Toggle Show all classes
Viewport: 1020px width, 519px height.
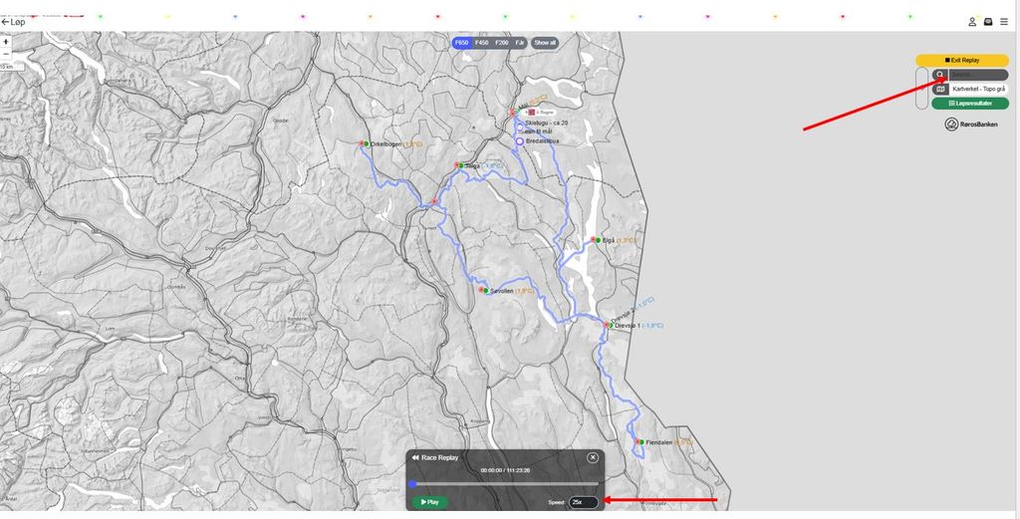[545, 43]
